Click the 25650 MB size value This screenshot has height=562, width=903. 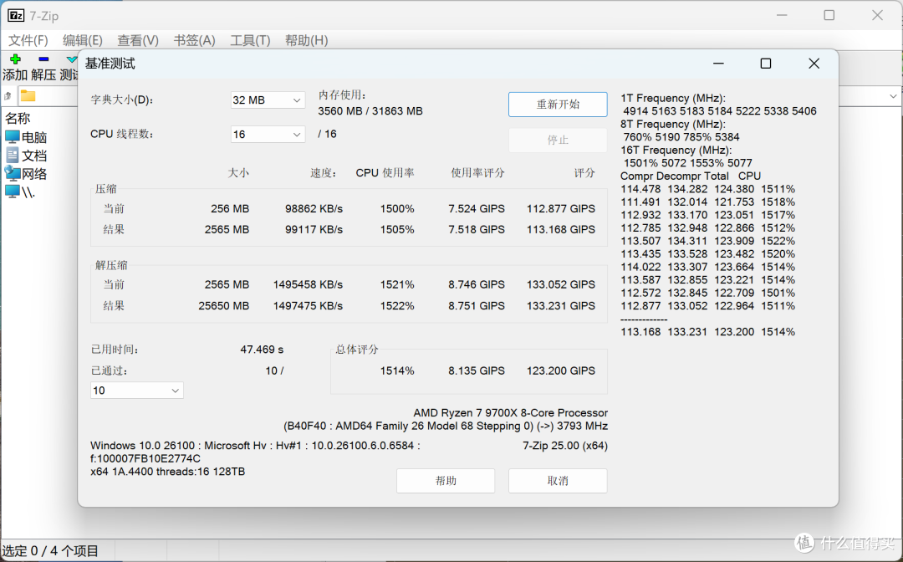223,306
